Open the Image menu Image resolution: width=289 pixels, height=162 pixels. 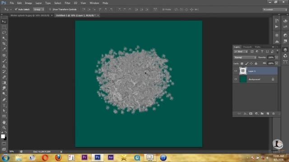[x=28, y=3]
